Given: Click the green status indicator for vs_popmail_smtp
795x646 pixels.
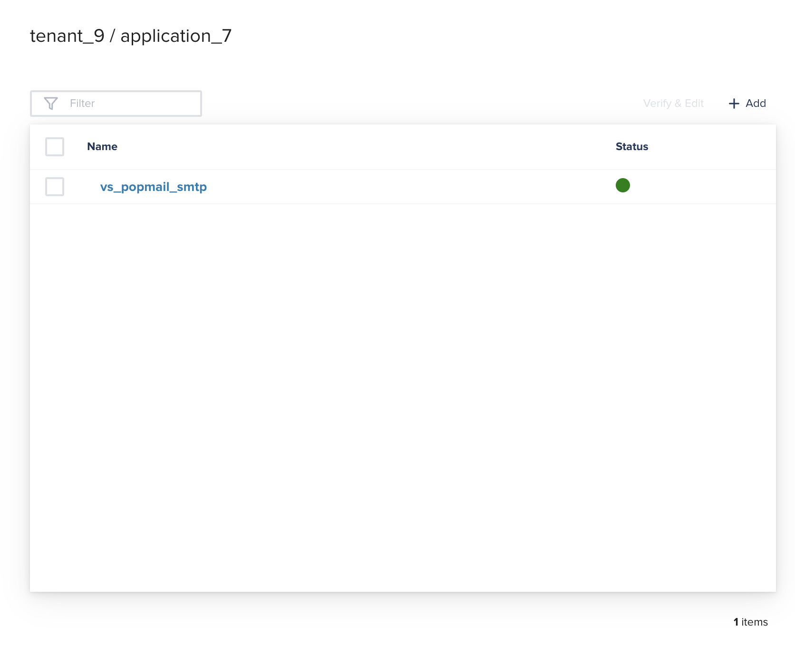Looking at the screenshot, I should [623, 185].
